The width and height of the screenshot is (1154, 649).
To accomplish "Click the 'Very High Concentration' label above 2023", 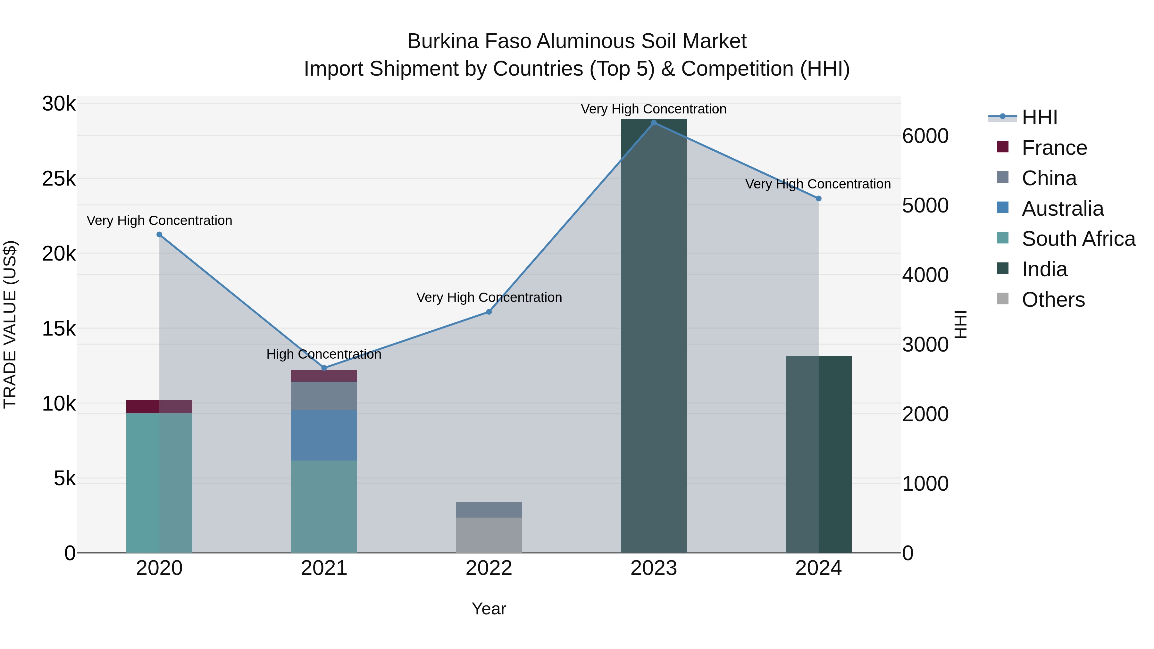I will click(x=654, y=109).
